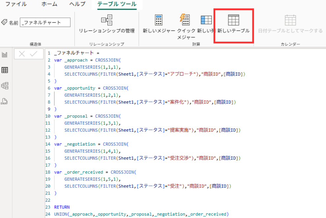
Task: Click the closing parenthesis on line 21
Action: click(55, 193)
